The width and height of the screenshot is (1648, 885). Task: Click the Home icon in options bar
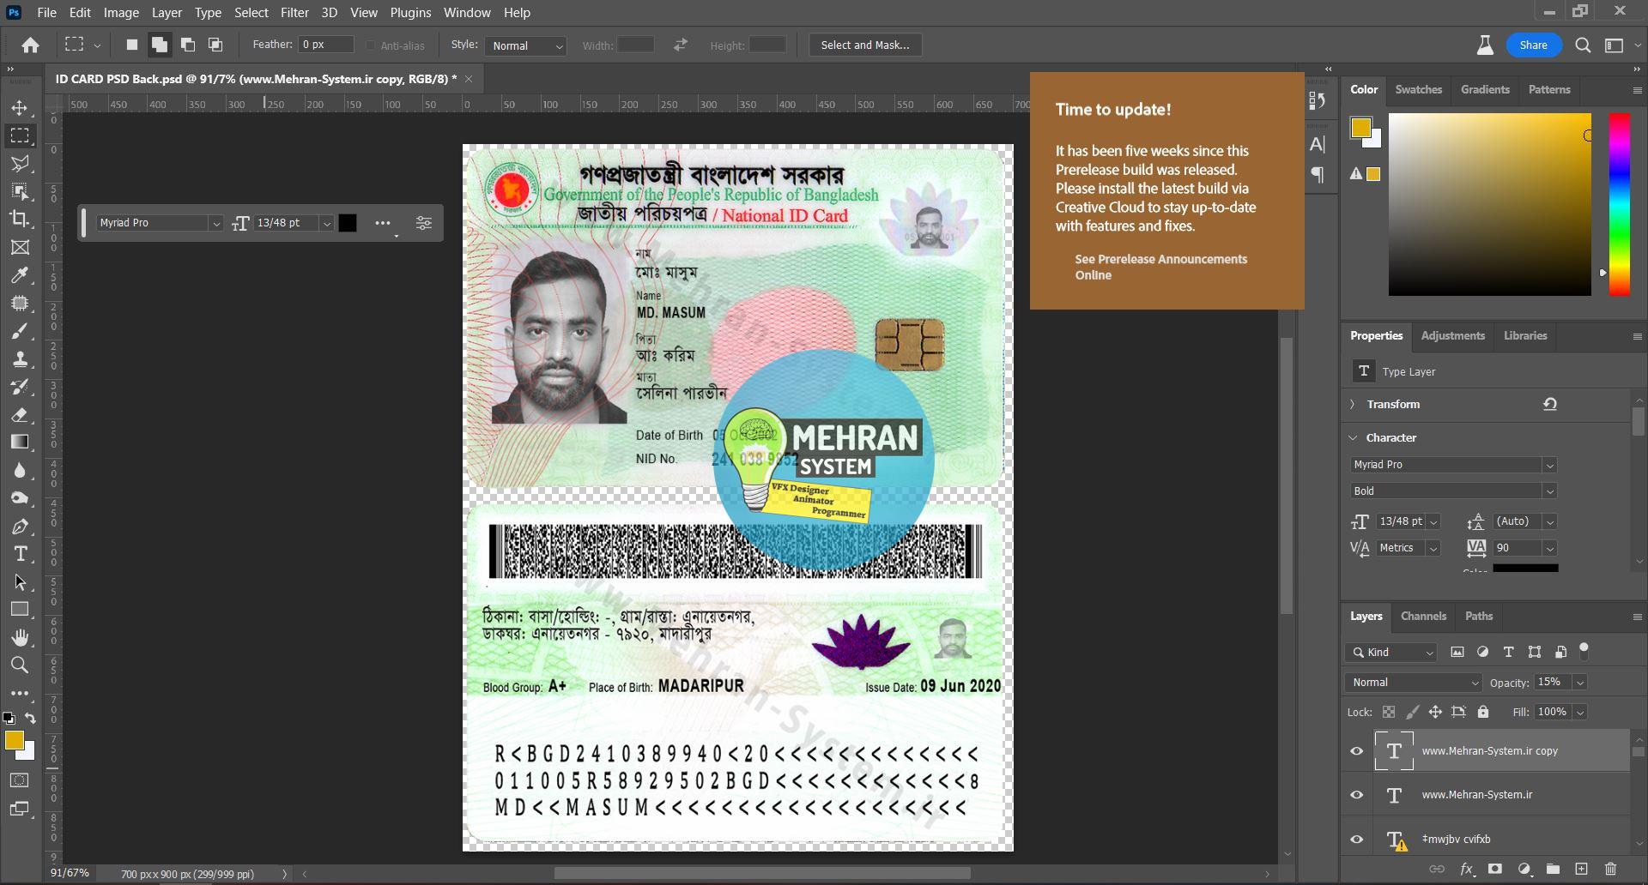click(x=30, y=45)
